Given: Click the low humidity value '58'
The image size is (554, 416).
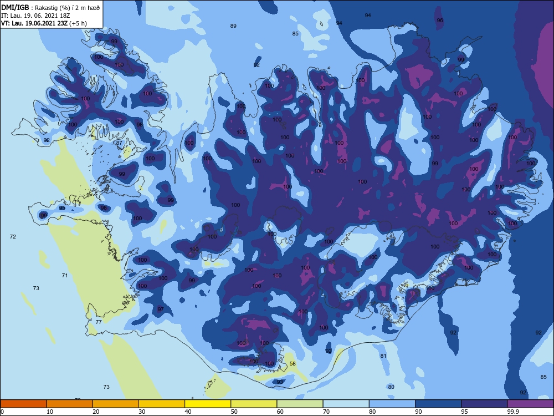Looking at the screenshot, I should [x=293, y=363].
